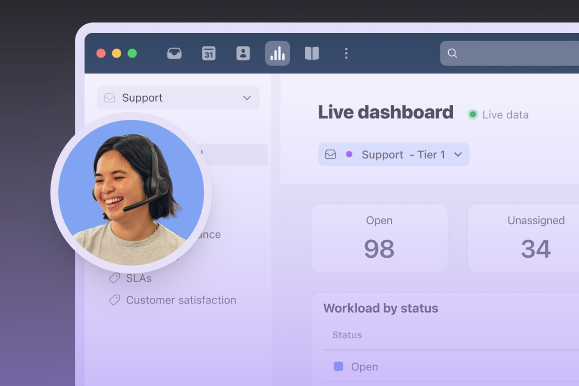Open the Customer satisfaction report
The height and width of the screenshot is (386, 579).
(181, 300)
